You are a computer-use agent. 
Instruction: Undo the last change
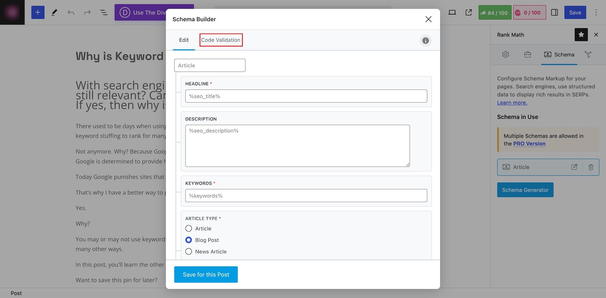tap(71, 12)
